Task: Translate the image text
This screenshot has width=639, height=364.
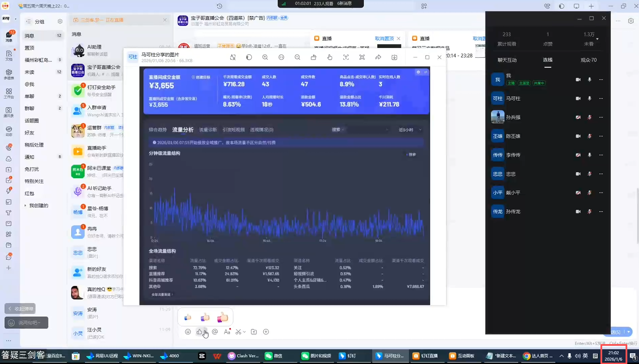Action: click(x=233, y=57)
